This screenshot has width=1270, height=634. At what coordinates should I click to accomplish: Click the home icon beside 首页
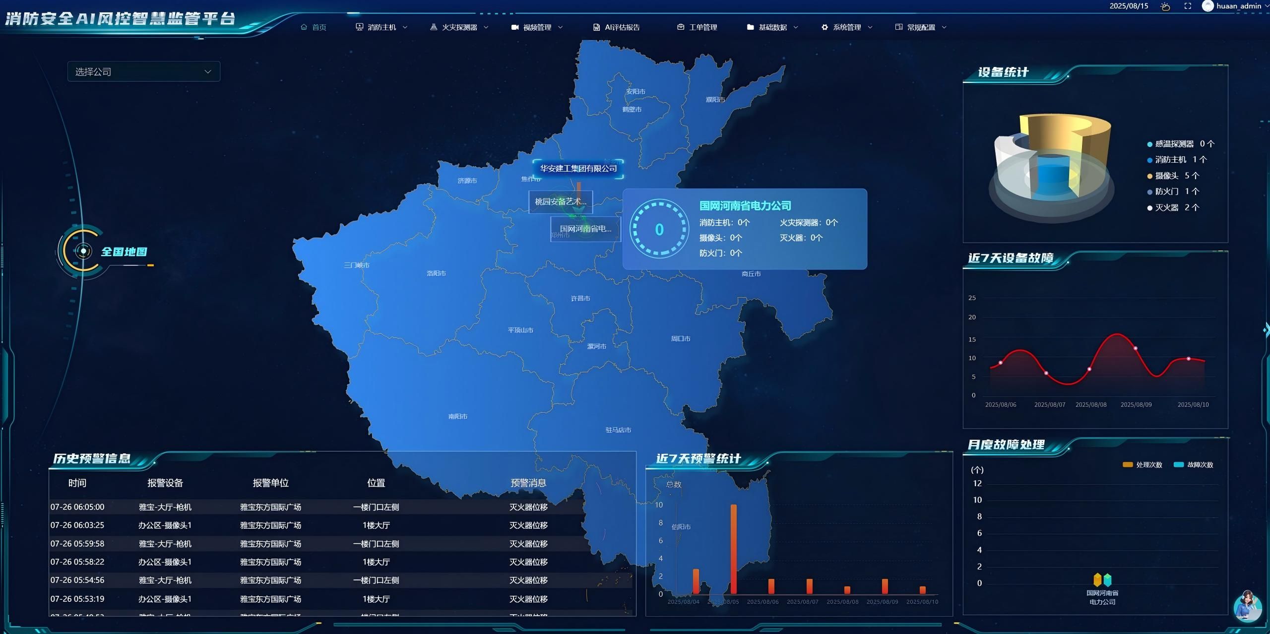[x=304, y=27]
